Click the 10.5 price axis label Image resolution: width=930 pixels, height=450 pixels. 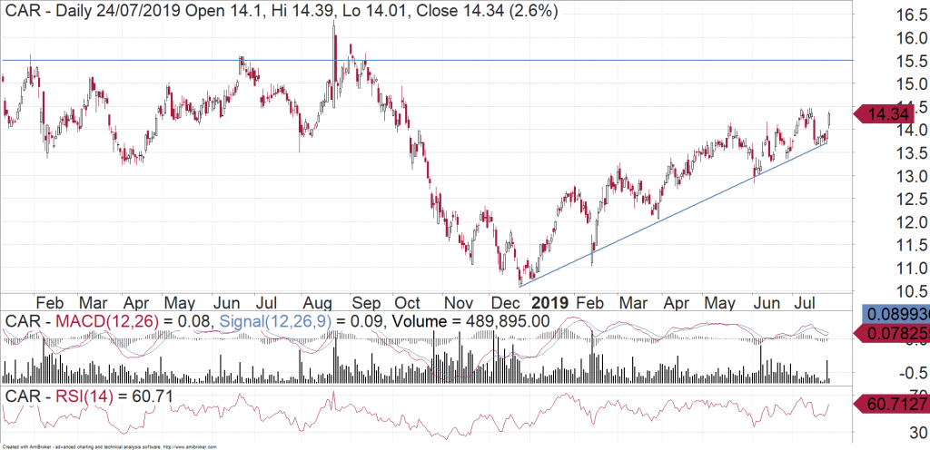(x=897, y=291)
